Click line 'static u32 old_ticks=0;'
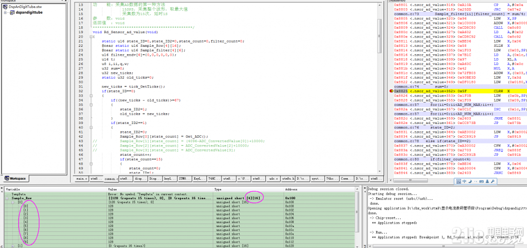527x248 pixels. click(x=128, y=77)
